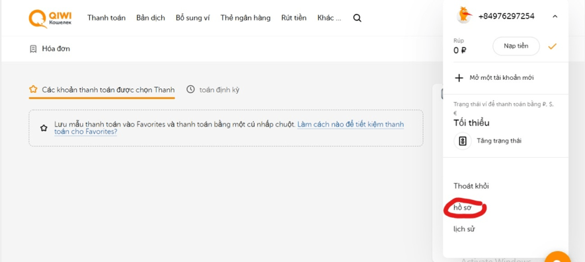The height and width of the screenshot is (262, 585).
Task: Click the Nạp tiền button
Action: 516,46
